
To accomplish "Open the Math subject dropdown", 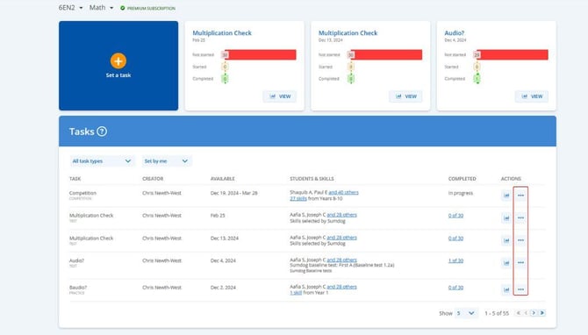I will pos(101,8).
